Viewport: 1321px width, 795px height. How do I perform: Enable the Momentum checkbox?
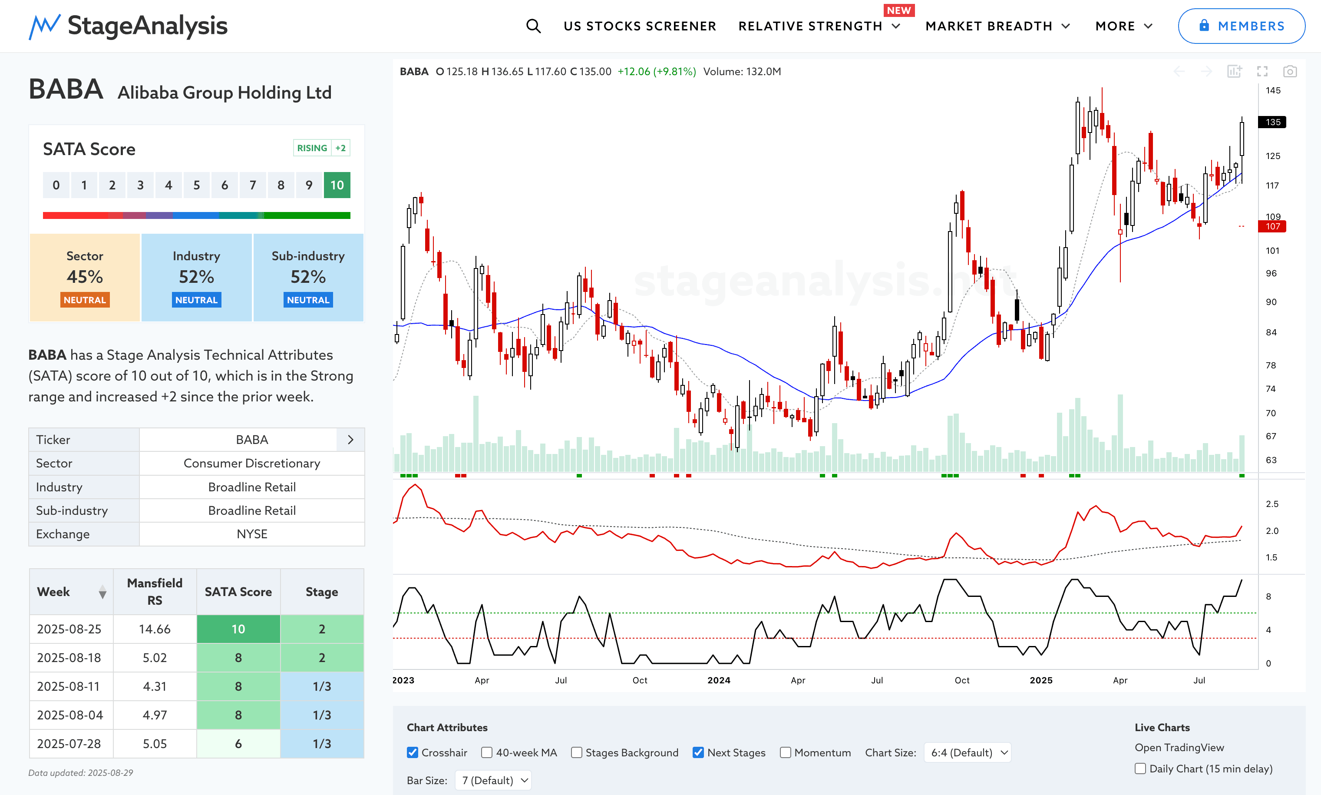point(786,753)
